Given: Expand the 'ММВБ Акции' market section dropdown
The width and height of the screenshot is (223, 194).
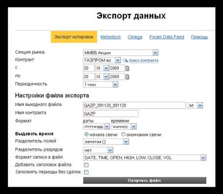Looking at the screenshot, I should point(120,53).
